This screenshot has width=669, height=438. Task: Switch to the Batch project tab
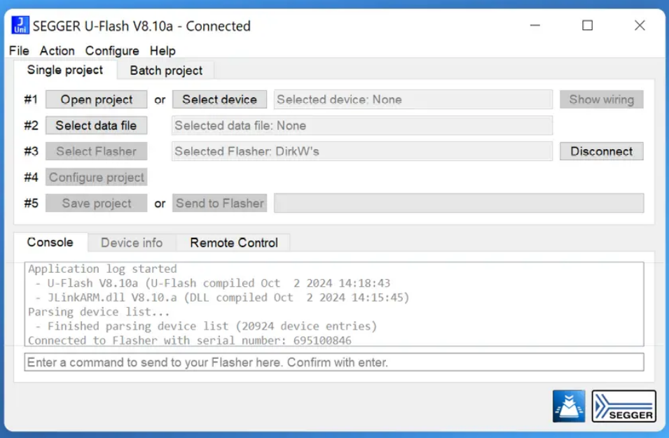(166, 71)
